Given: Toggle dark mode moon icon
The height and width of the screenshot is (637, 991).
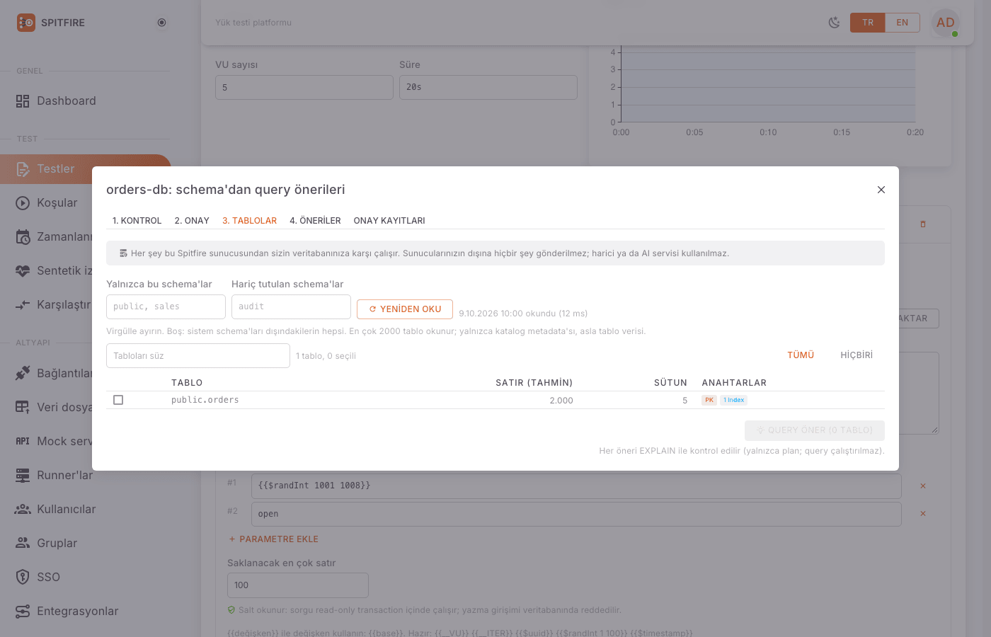Looking at the screenshot, I should pos(835,23).
